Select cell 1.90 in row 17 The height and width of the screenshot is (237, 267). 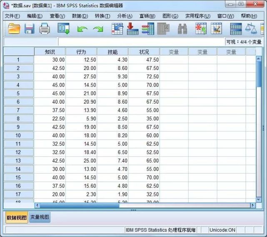(x=113, y=194)
